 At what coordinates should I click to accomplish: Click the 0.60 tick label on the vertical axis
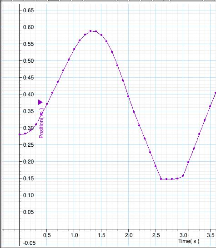click(x=29, y=27)
